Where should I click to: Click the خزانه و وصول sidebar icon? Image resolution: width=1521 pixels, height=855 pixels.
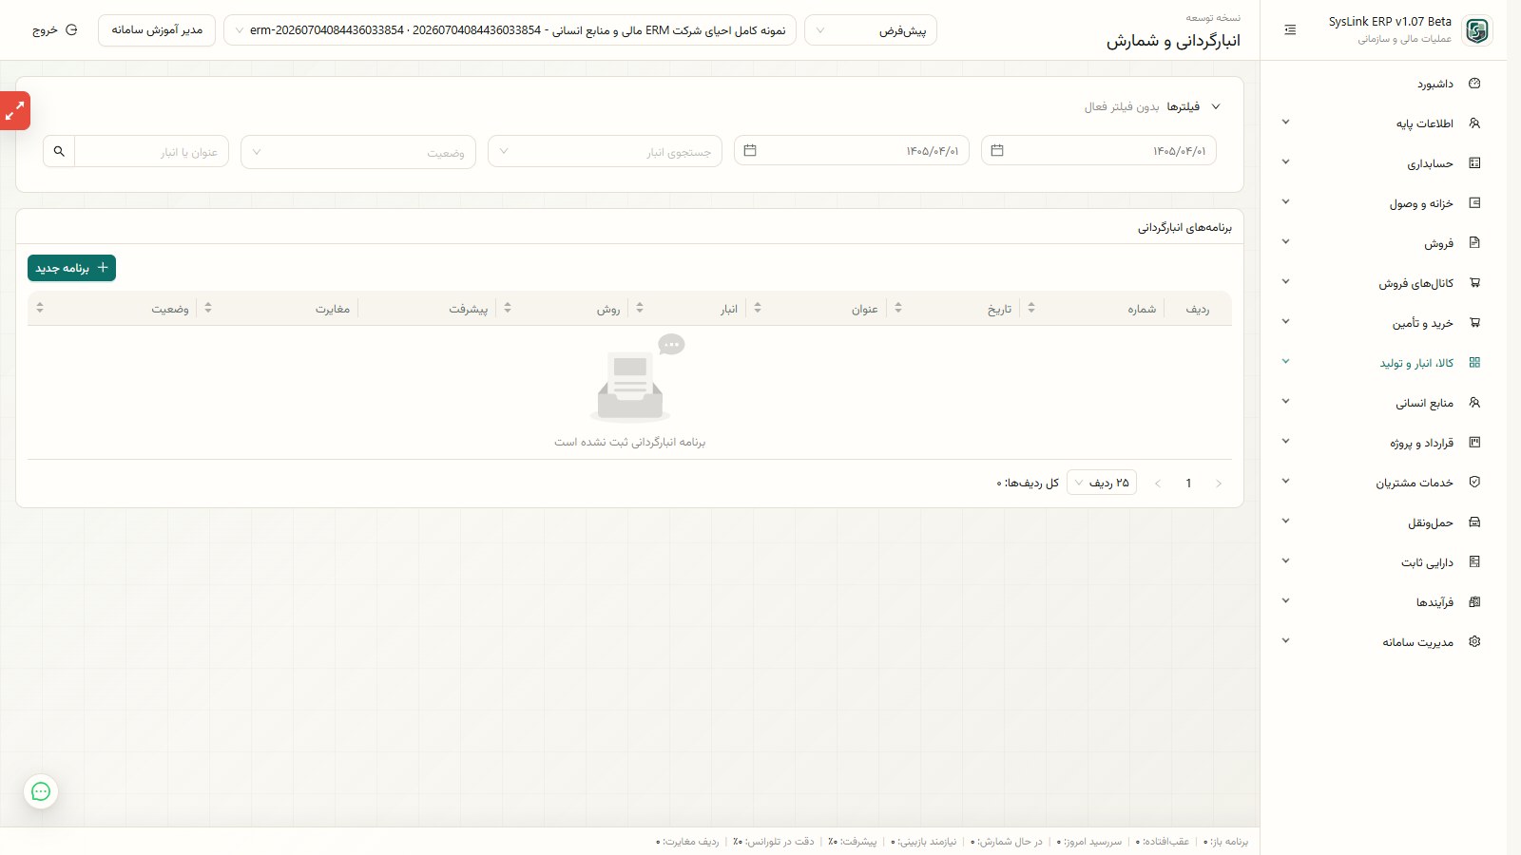1474,203
